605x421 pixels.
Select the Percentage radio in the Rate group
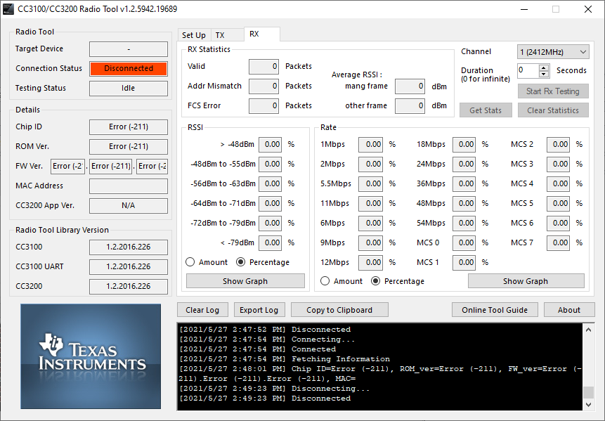click(398, 281)
